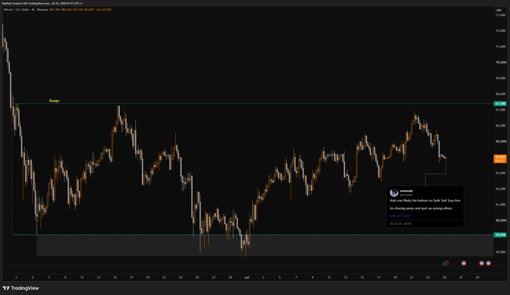Click the TradingView logo
510x295 pixels.
(20, 288)
